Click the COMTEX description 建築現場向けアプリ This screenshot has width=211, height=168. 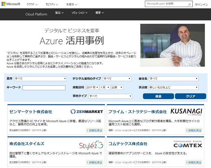(x=148, y=153)
